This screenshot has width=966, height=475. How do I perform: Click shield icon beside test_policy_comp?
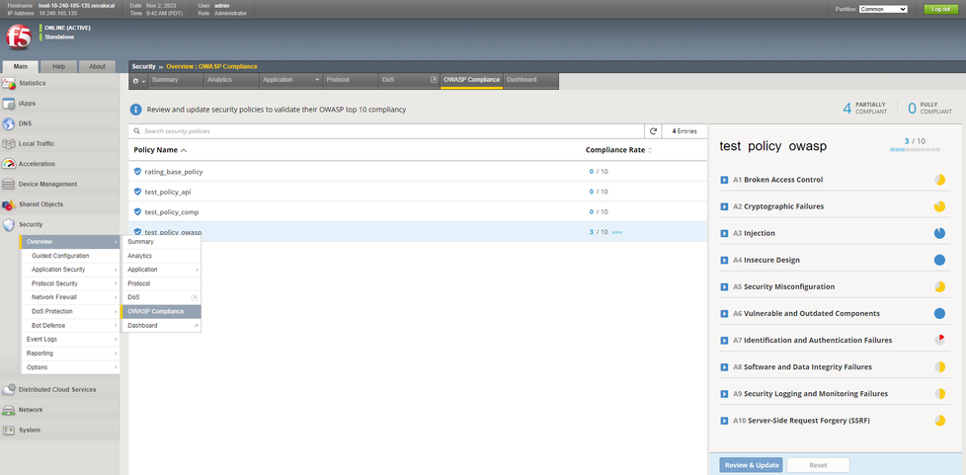point(137,211)
